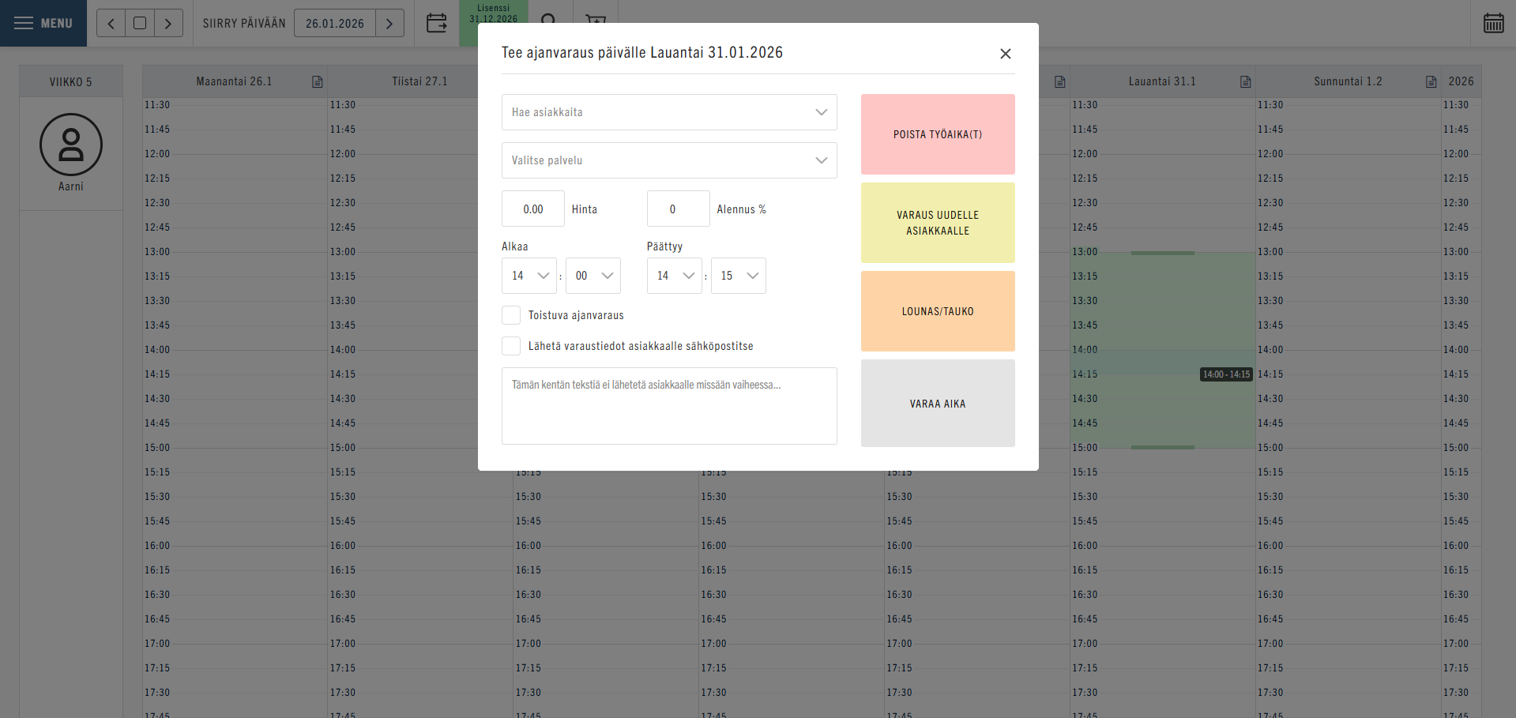This screenshot has height=718, width=1516.
Task: Click the Hinta price input field
Action: [x=533, y=209]
